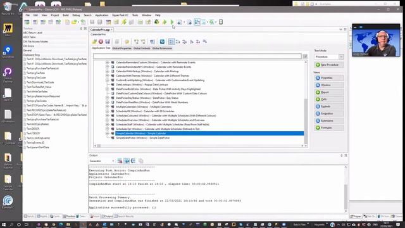Click the bug debug icon in main toolbar
Screen dimensions: 405x228
click(x=156, y=22)
